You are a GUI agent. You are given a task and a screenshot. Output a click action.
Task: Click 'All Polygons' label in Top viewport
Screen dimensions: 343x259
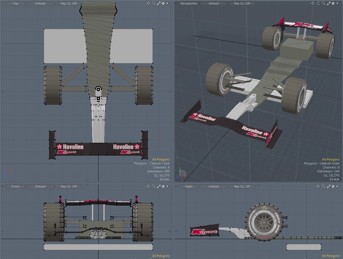pos(161,159)
